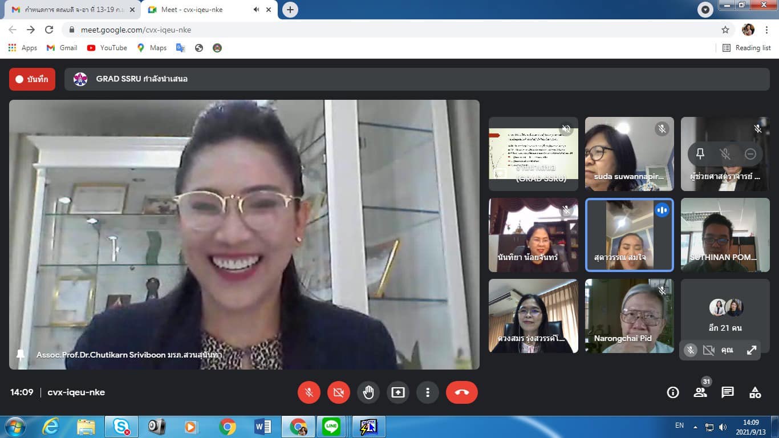Open LINE app from the taskbar

click(331, 427)
